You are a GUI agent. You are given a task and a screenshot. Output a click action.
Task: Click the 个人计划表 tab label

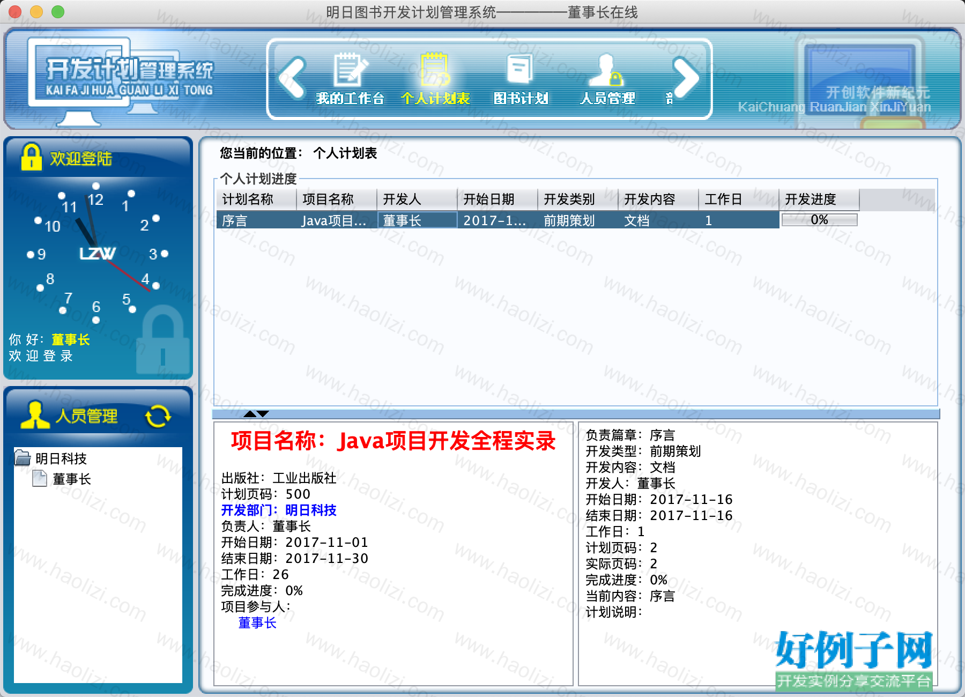coord(435,99)
